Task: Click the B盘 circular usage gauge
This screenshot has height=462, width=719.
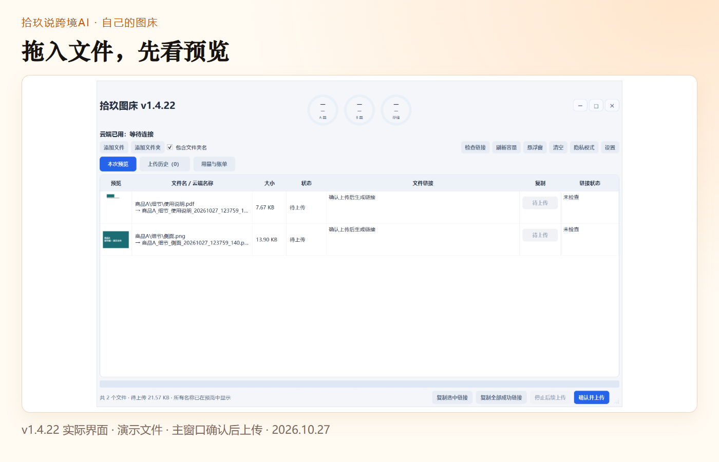Action: pyautogui.click(x=359, y=110)
